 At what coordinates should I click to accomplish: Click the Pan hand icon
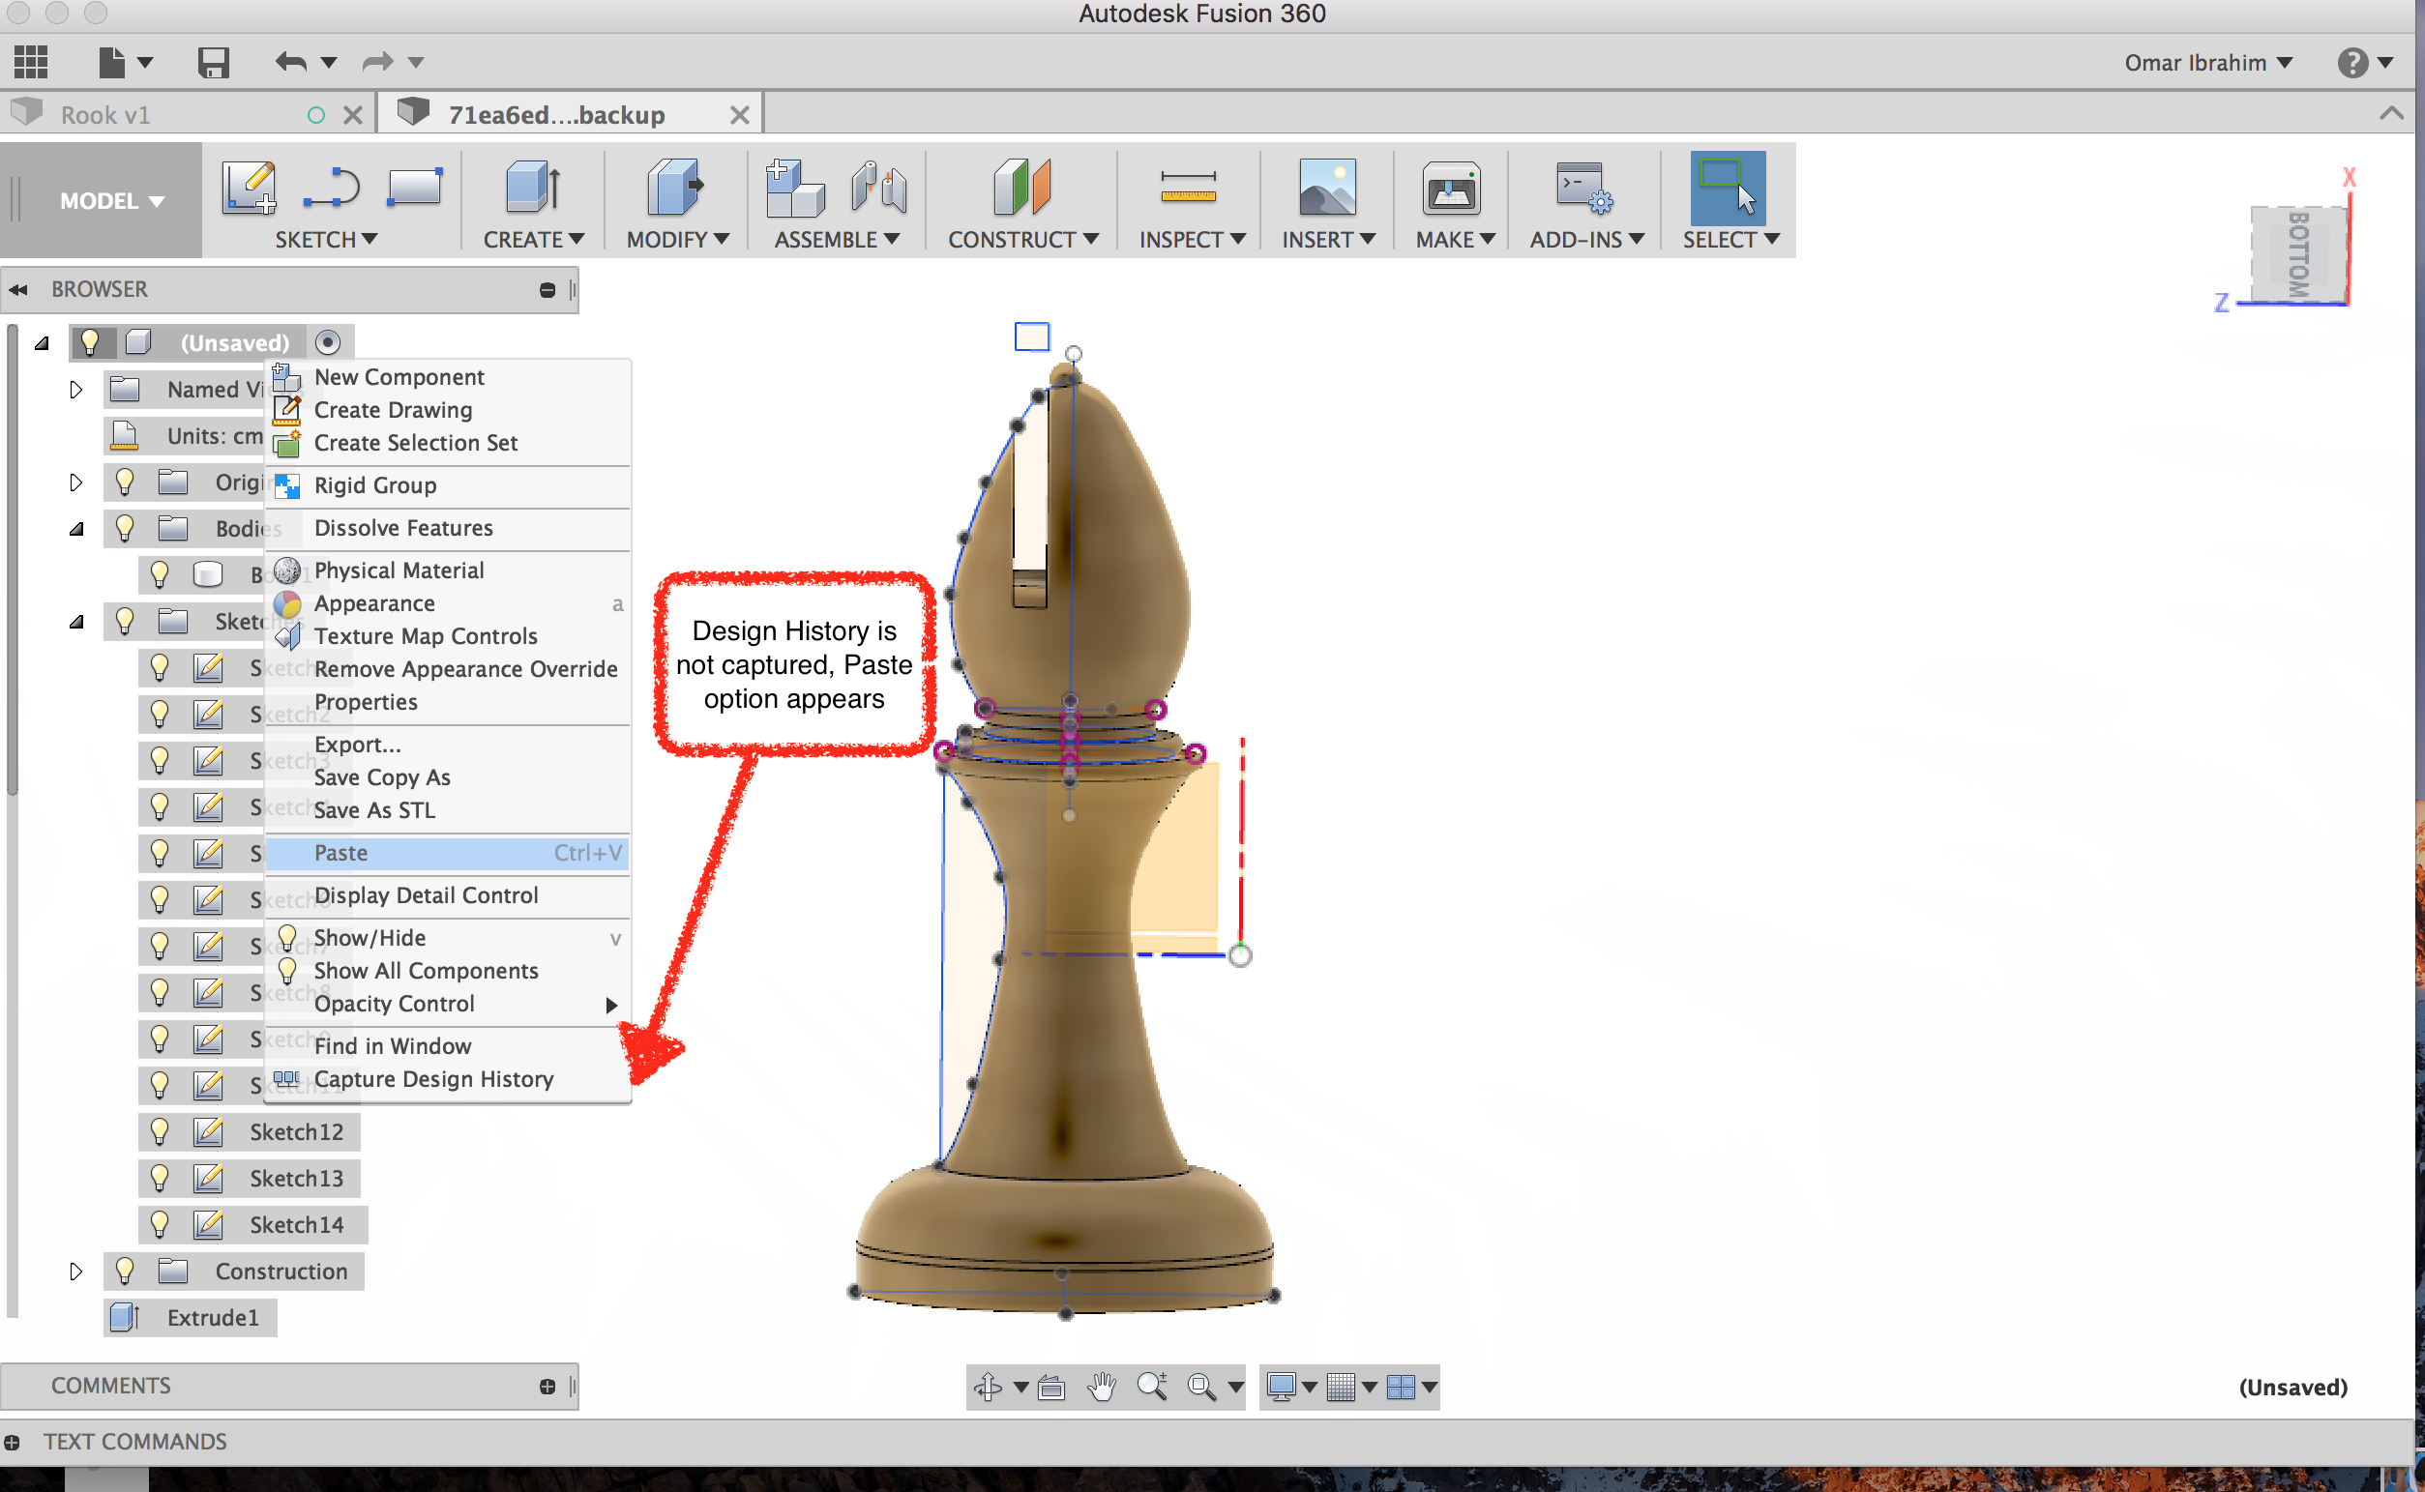tap(1102, 1387)
